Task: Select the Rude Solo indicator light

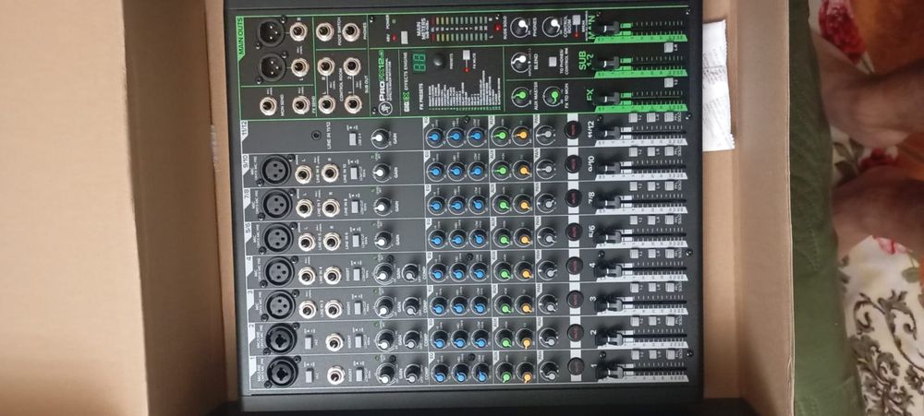Action: [x=498, y=27]
